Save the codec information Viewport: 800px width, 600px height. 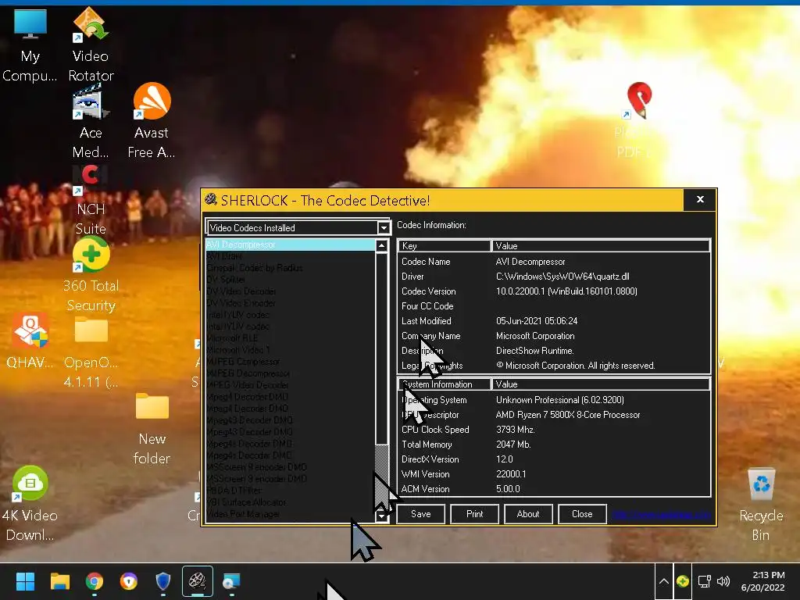(x=421, y=514)
